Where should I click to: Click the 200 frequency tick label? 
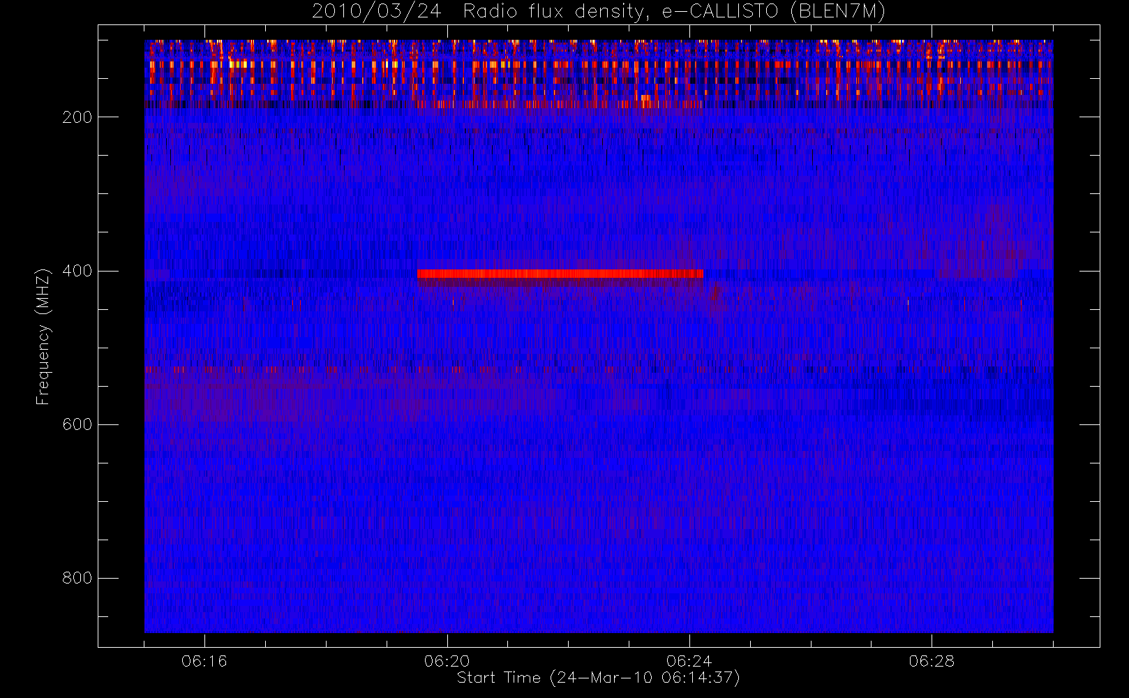(77, 117)
